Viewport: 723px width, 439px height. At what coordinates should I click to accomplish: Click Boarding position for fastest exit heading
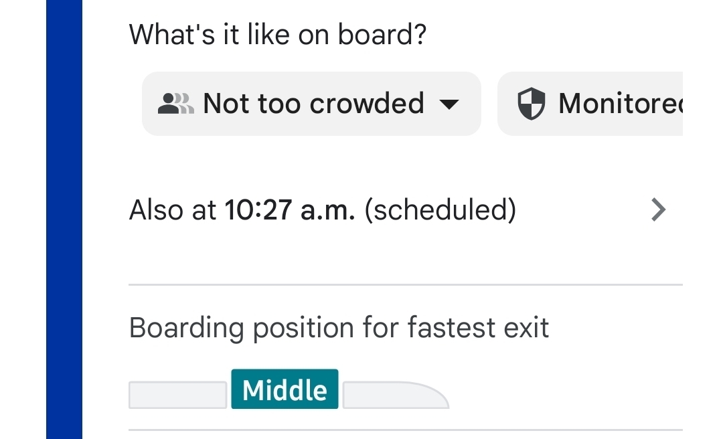click(x=339, y=328)
